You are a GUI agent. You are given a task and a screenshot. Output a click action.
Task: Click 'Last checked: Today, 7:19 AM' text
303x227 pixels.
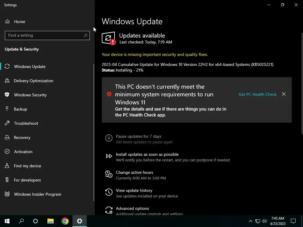(x=146, y=42)
